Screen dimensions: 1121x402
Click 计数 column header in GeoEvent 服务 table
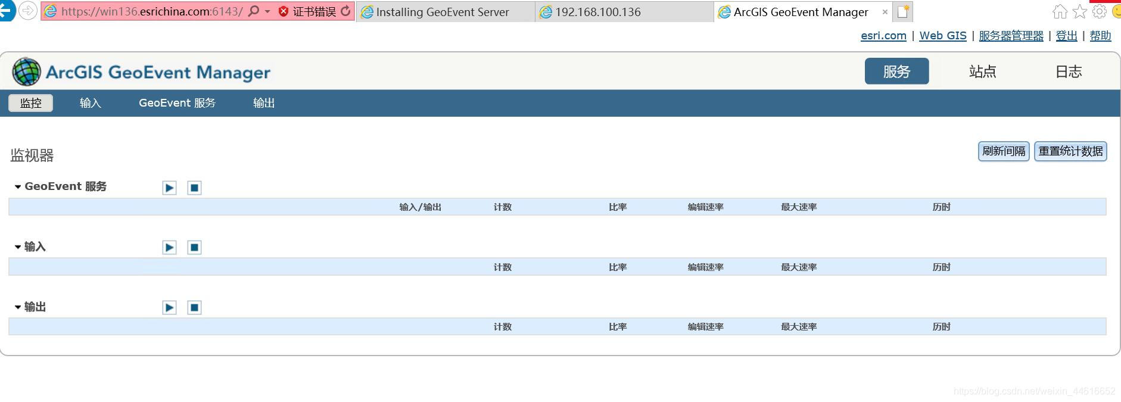(503, 207)
